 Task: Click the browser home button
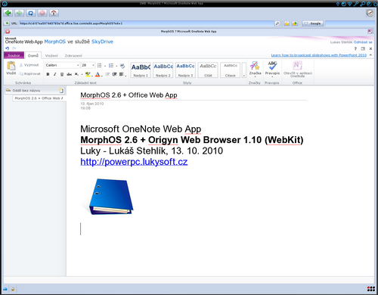point(54,13)
